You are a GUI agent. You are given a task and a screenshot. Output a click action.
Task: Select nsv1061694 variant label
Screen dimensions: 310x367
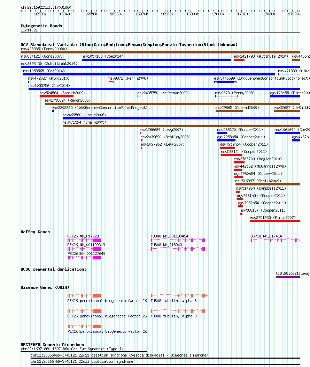pos(292,130)
